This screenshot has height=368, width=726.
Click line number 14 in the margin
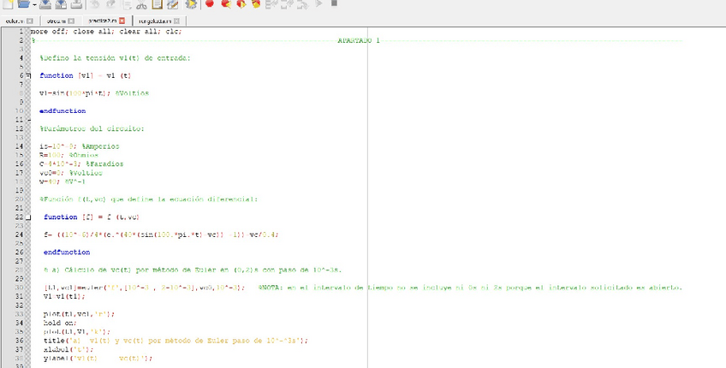[19, 146]
